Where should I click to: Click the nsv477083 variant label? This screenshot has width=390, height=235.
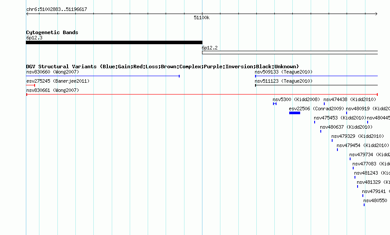click(x=371, y=164)
